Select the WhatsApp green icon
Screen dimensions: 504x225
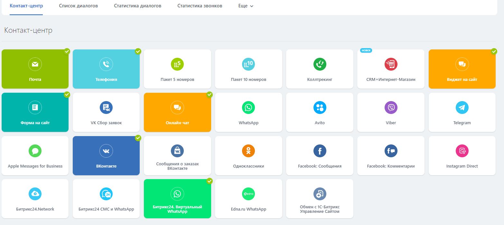pyautogui.click(x=248, y=108)
